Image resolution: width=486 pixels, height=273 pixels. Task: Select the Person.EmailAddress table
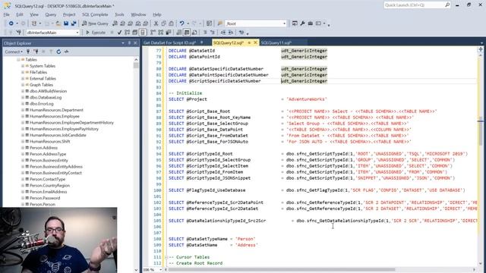click(49, 192)
